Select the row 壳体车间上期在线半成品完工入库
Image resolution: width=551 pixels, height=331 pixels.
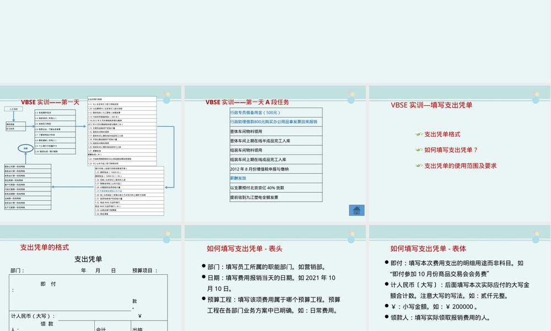pyautogui.click(x=276, y=141)
